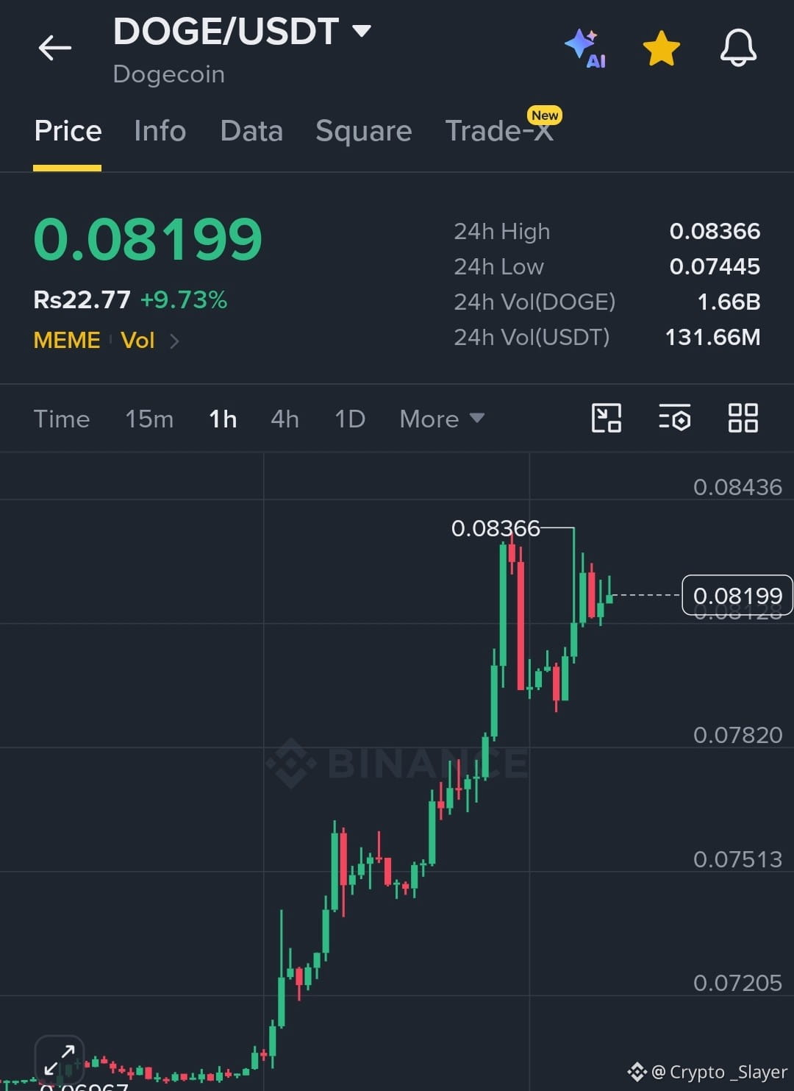Tap the 24h Vol(DOGE) value 1.66B

click(729, 302)
